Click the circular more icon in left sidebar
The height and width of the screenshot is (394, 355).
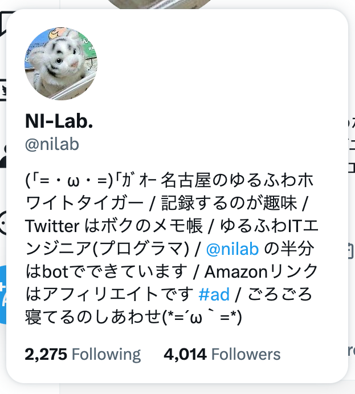(3, 223)
